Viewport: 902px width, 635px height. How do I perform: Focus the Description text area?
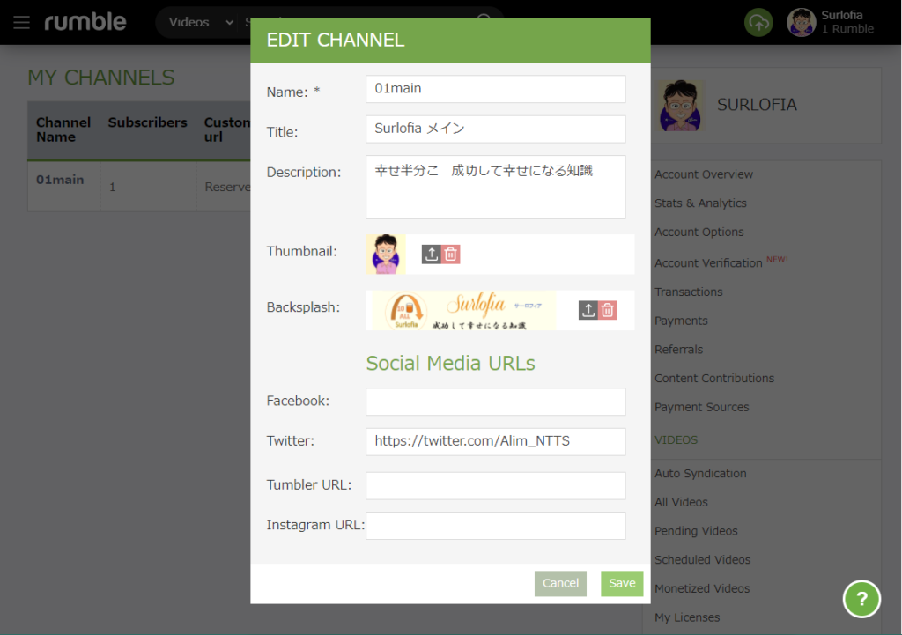coord(495,187)
